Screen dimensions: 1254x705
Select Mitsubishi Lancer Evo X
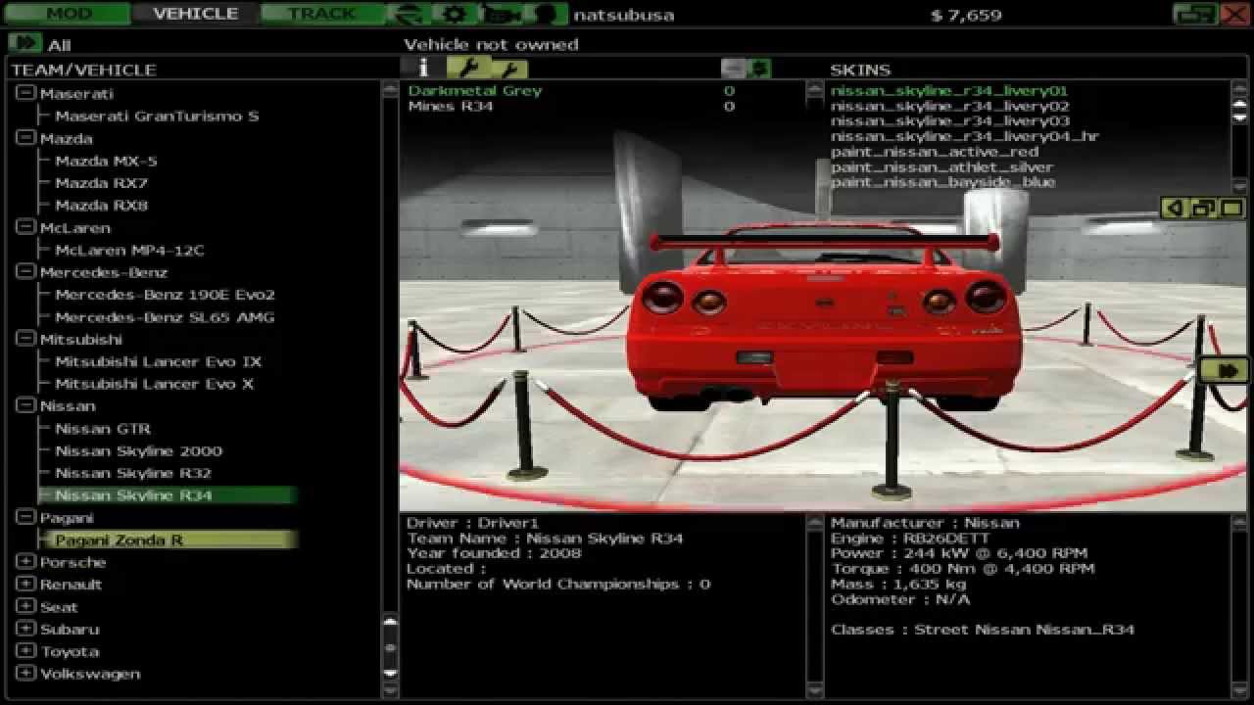154,384
